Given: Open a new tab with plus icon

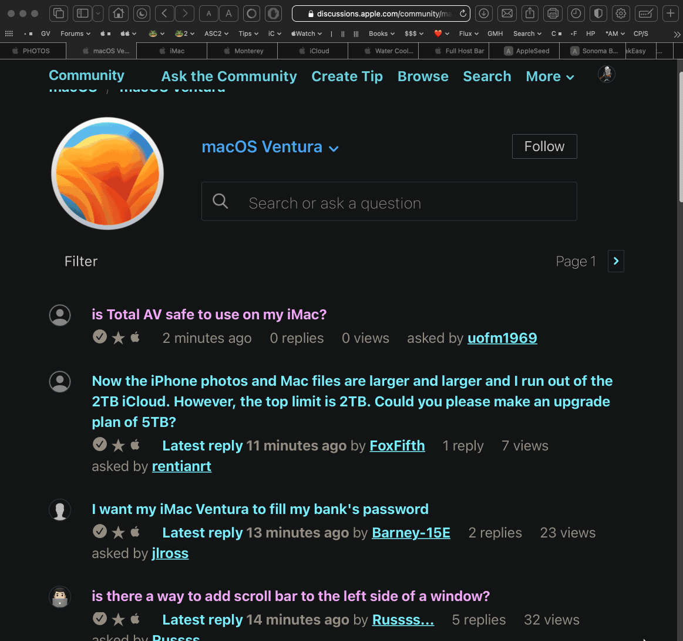Looking at the screenshot, I should (670, 14).
